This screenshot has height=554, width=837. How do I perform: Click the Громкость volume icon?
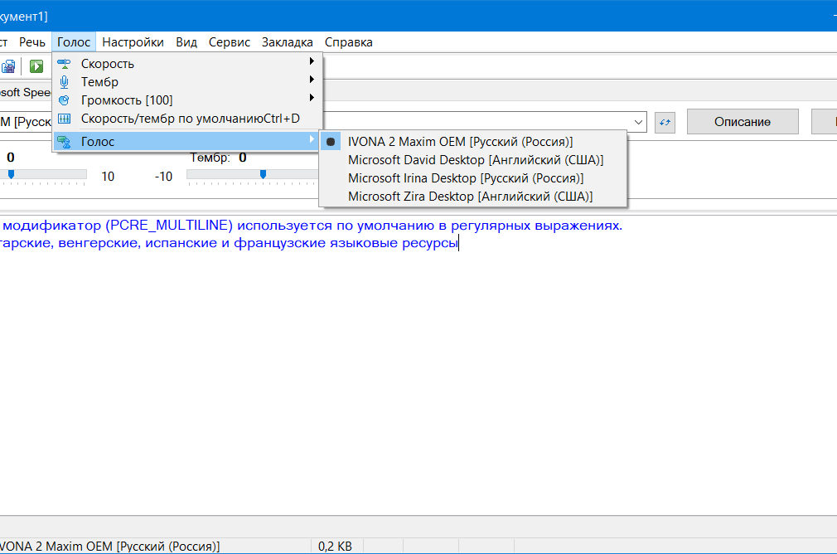click(x=64, y=100)
